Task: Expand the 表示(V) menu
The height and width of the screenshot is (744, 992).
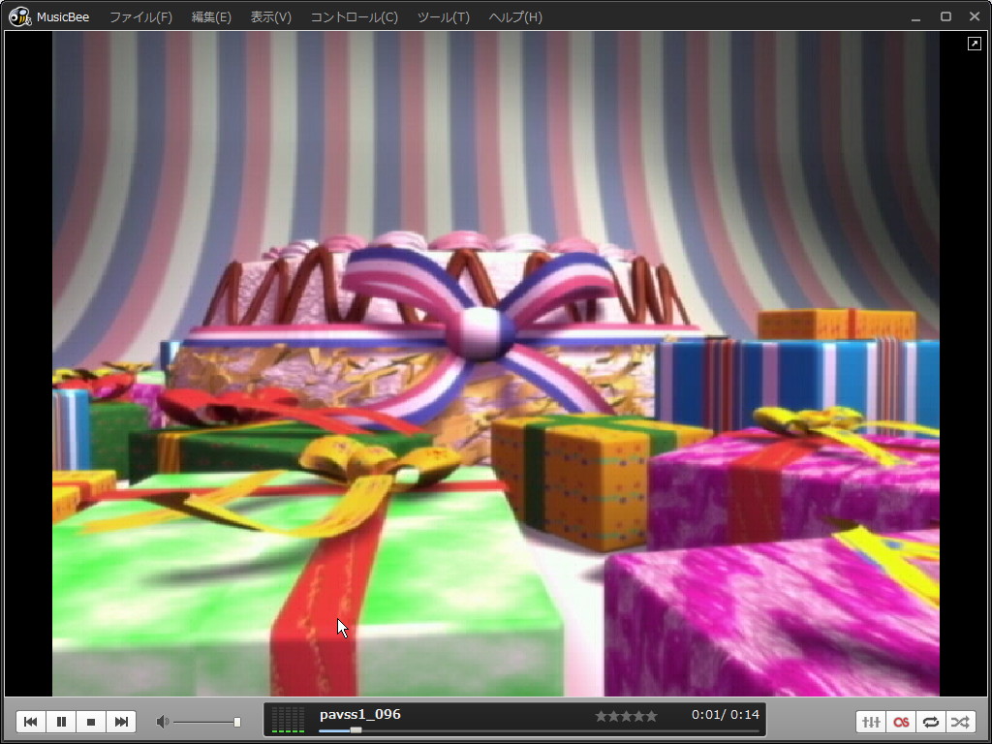Action: (270, 17)
